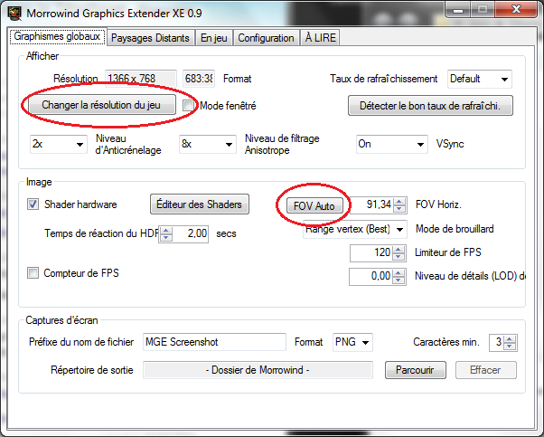
Task: Click the FOV Horiz. 91,34 field
Action: 371,204
